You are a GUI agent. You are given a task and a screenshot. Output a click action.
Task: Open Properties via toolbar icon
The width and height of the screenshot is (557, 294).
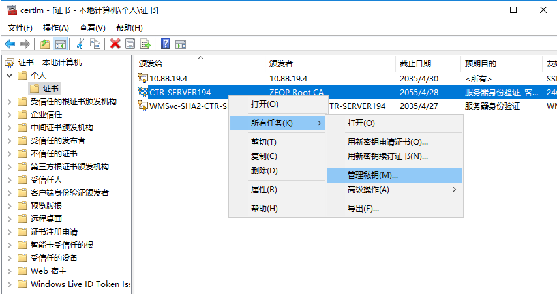(130, 44)
